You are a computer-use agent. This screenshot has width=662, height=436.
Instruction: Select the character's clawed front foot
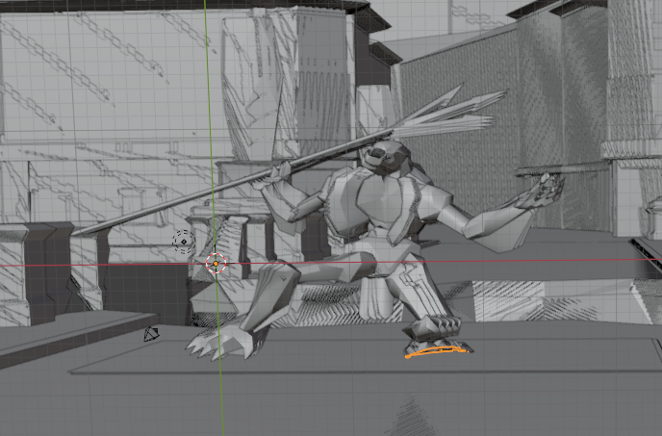click(224, 343)
